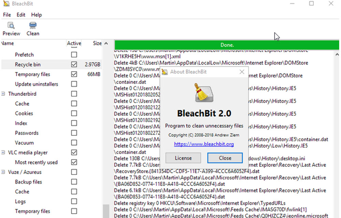Screen dimensions: 341x218
Task: Check the Thunderbird Passwords checkbox
Action: coord(74,133)
